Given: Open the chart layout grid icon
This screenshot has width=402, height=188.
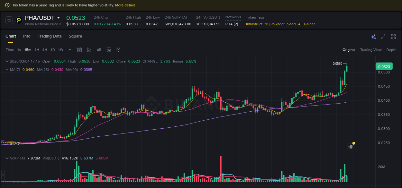Looking at the screenshot, I should pos(393,37).
